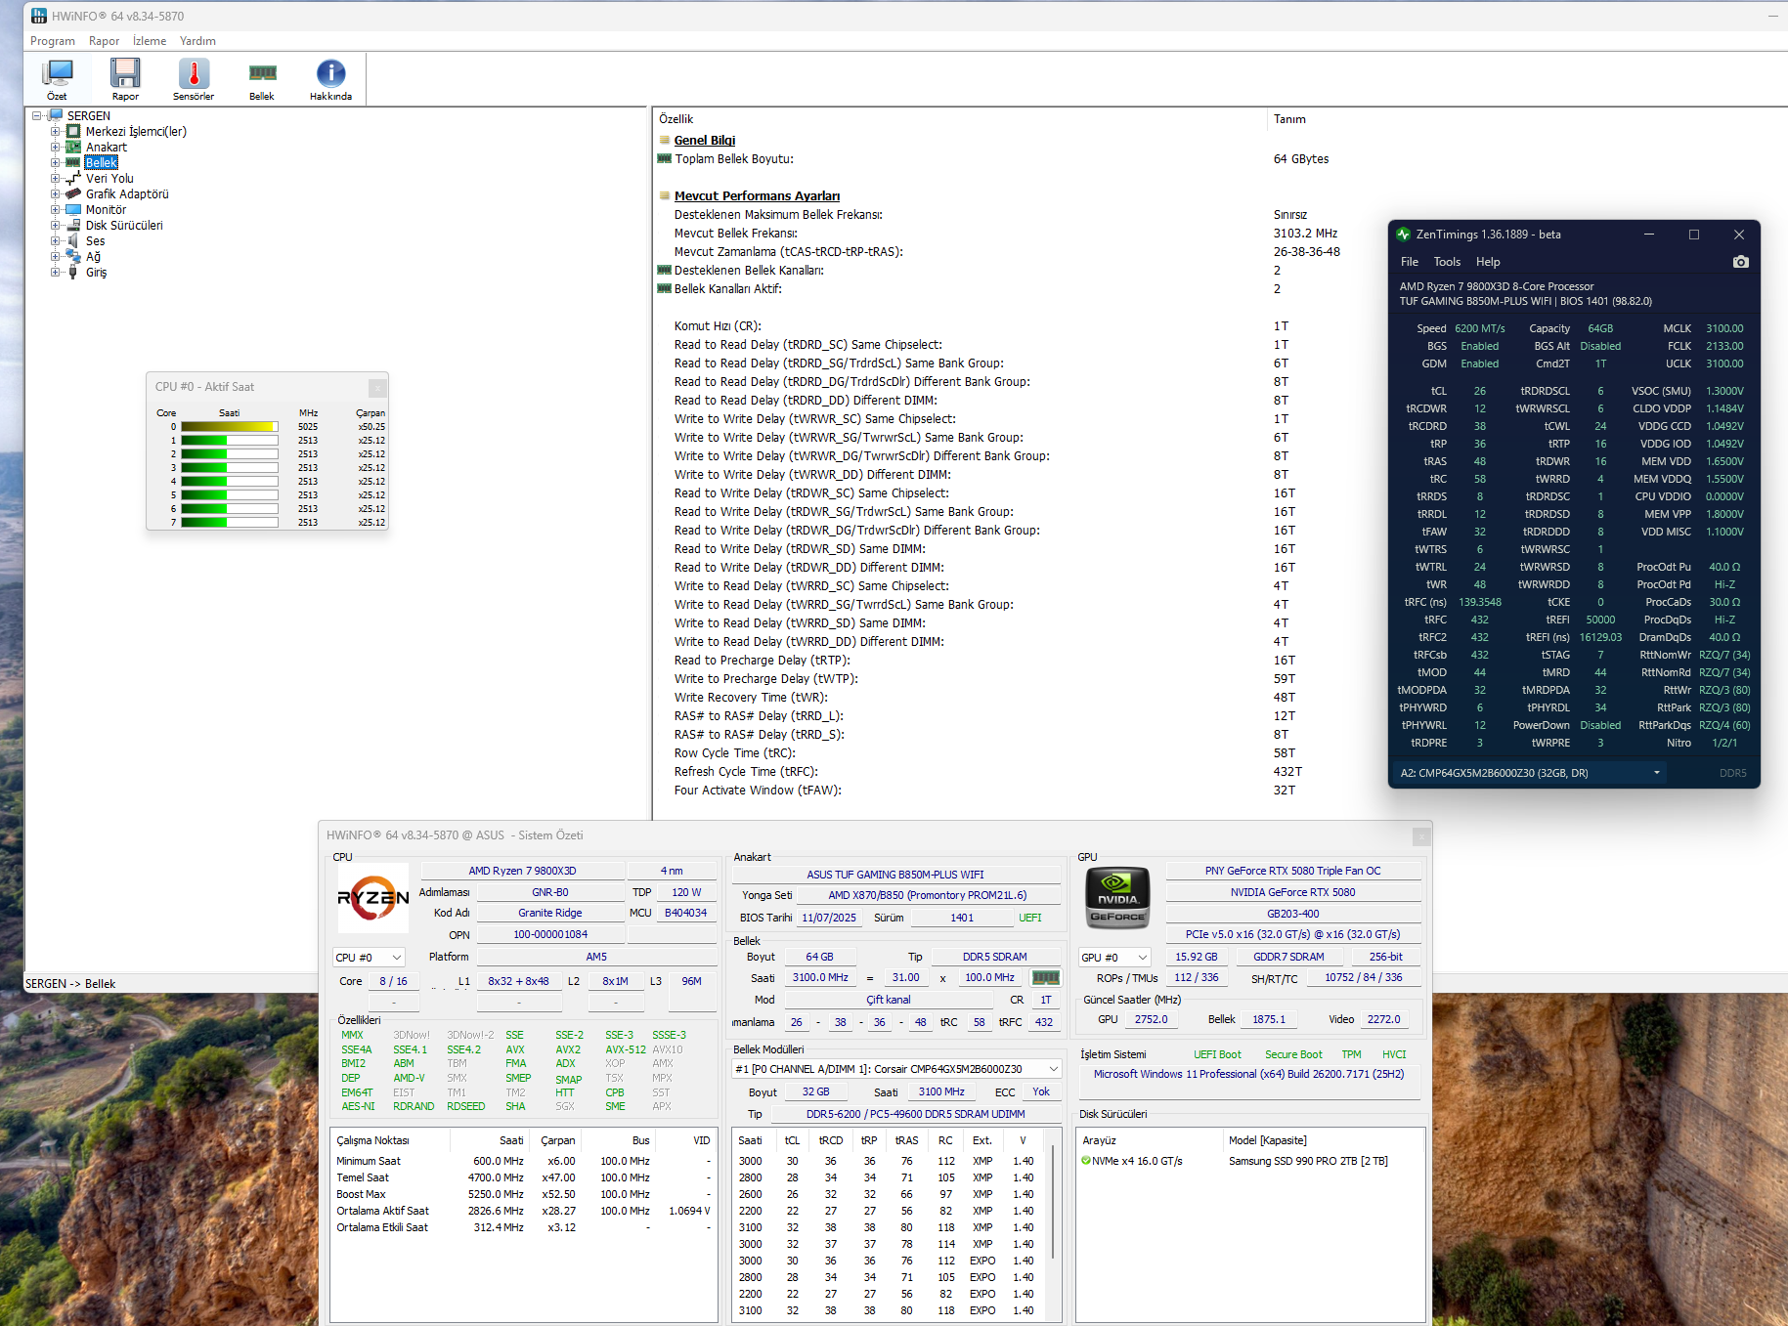Viewport: 1788px width, 1326px height.
Task: Expand the Anakart tree node
Action: [x=56, y=147]
